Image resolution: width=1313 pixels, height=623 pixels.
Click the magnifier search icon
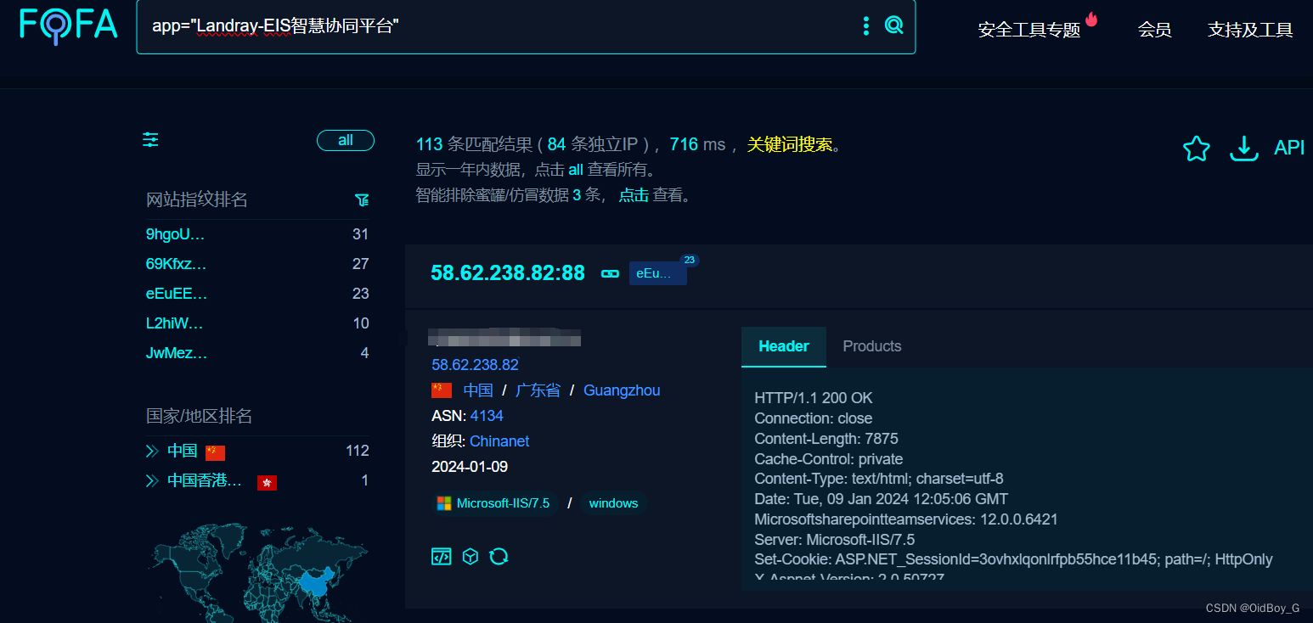click(x=893, y=25)
